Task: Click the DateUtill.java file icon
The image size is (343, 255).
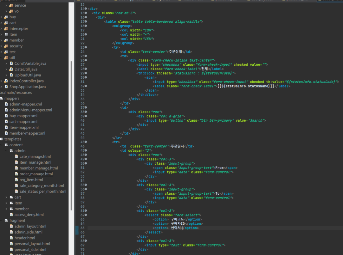Action: (x=11, y=70)
